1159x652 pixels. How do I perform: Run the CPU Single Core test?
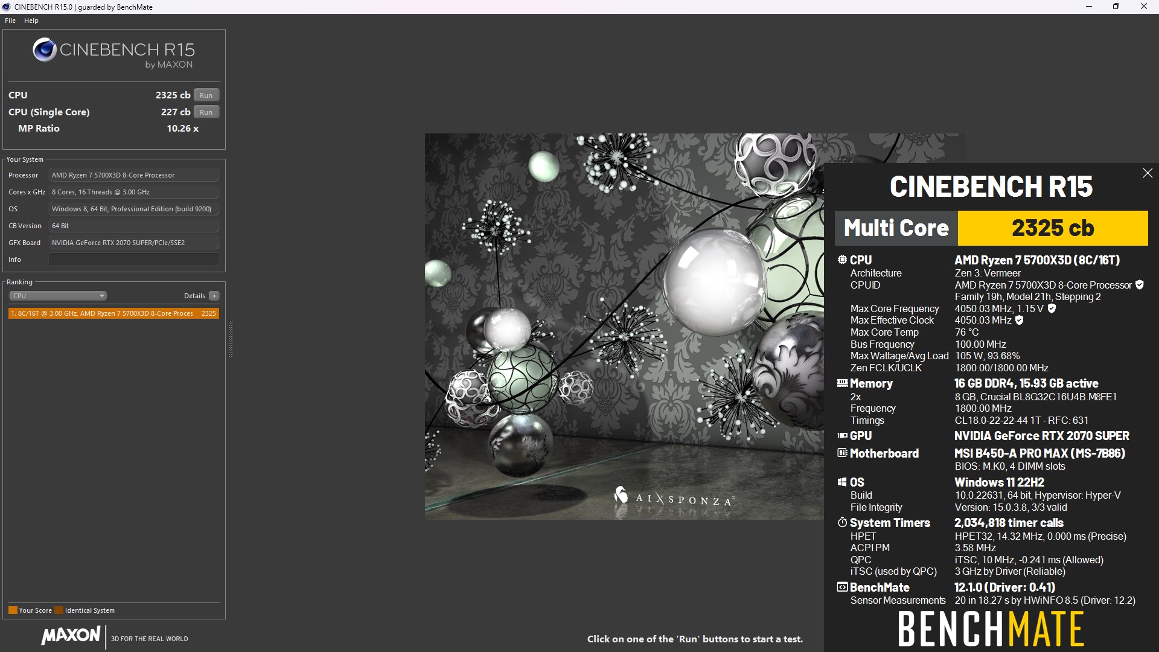(206, 112)
